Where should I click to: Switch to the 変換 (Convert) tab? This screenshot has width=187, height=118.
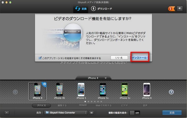click(x=81, y=9)
